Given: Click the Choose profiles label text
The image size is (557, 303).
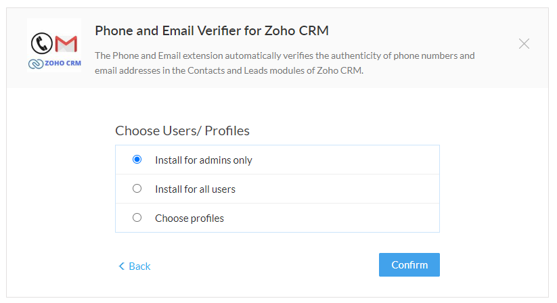Looking at the screenshot, I should point(190,218).
